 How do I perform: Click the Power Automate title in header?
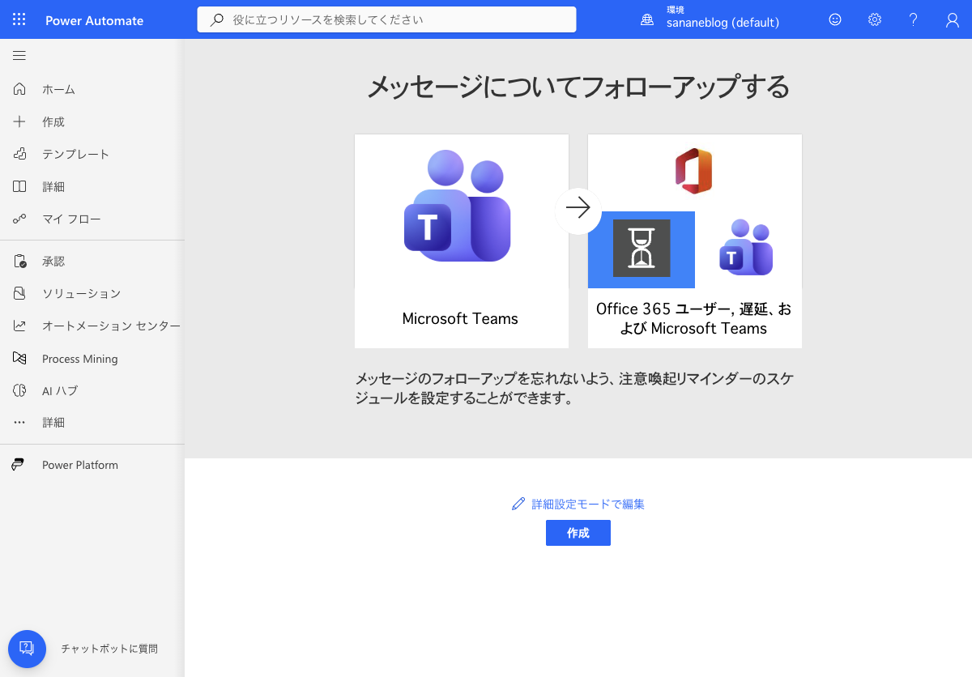[x=95, y=20]
